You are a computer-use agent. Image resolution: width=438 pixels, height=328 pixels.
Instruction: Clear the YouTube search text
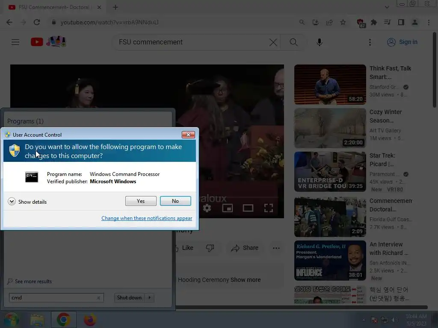[273, 42]
